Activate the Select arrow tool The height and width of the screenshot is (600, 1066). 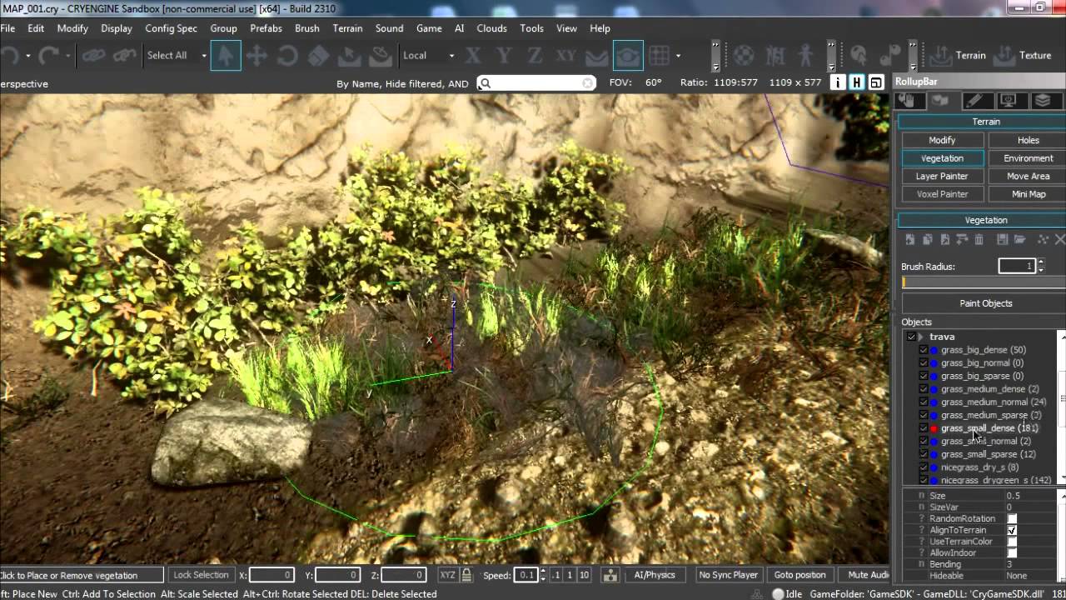226,56
